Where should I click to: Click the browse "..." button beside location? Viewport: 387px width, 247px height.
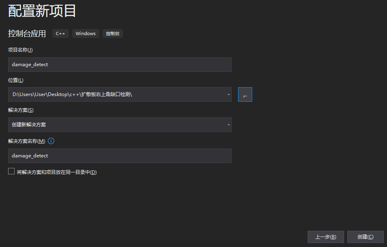[x=245, y=94]
